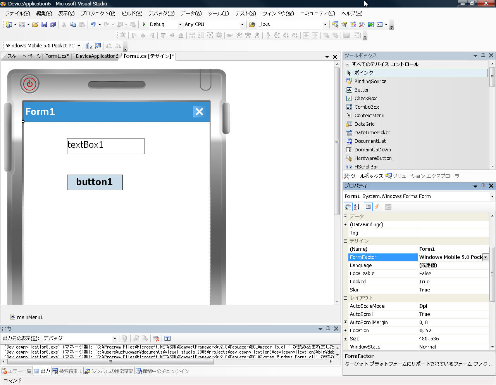Click the Open File folder icon
This screenshot has height=385, width=496.
35,24
